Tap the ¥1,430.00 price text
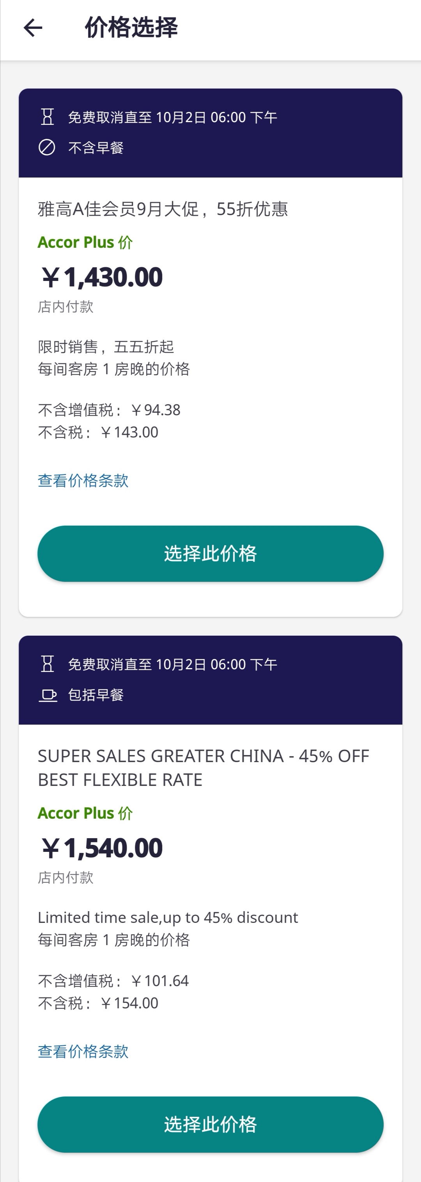This screenshot has width=421, height=1182. click(x=102, y=277)
